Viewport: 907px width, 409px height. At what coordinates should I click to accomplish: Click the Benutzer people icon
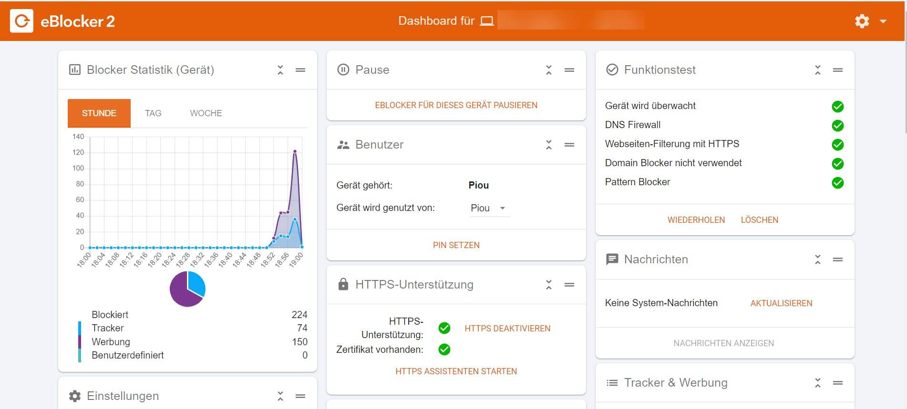point(343,145)
